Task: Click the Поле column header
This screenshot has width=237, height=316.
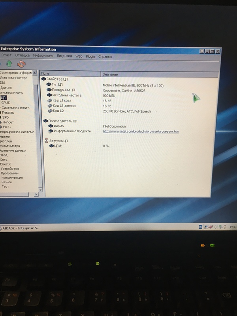Action: [x=70, y=73]
